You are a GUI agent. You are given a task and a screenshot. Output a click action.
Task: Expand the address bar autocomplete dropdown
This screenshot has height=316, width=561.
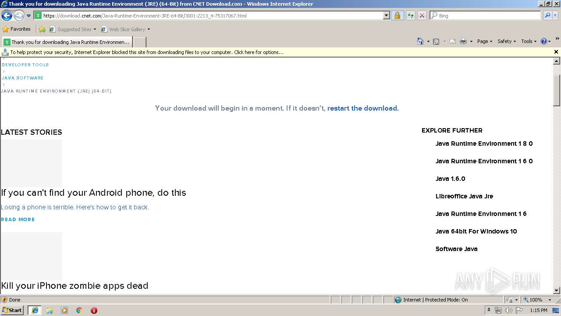[386, 15]
